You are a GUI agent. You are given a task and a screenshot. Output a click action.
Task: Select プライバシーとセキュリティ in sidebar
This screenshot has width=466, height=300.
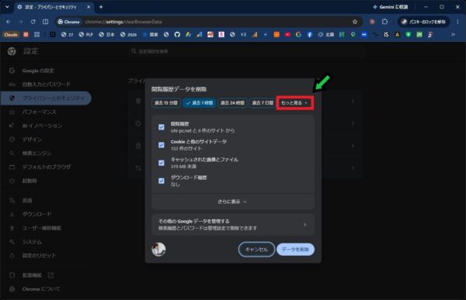point(46,98)
